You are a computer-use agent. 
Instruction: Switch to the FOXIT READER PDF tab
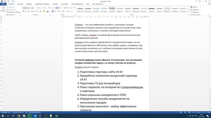coord(98,4)
